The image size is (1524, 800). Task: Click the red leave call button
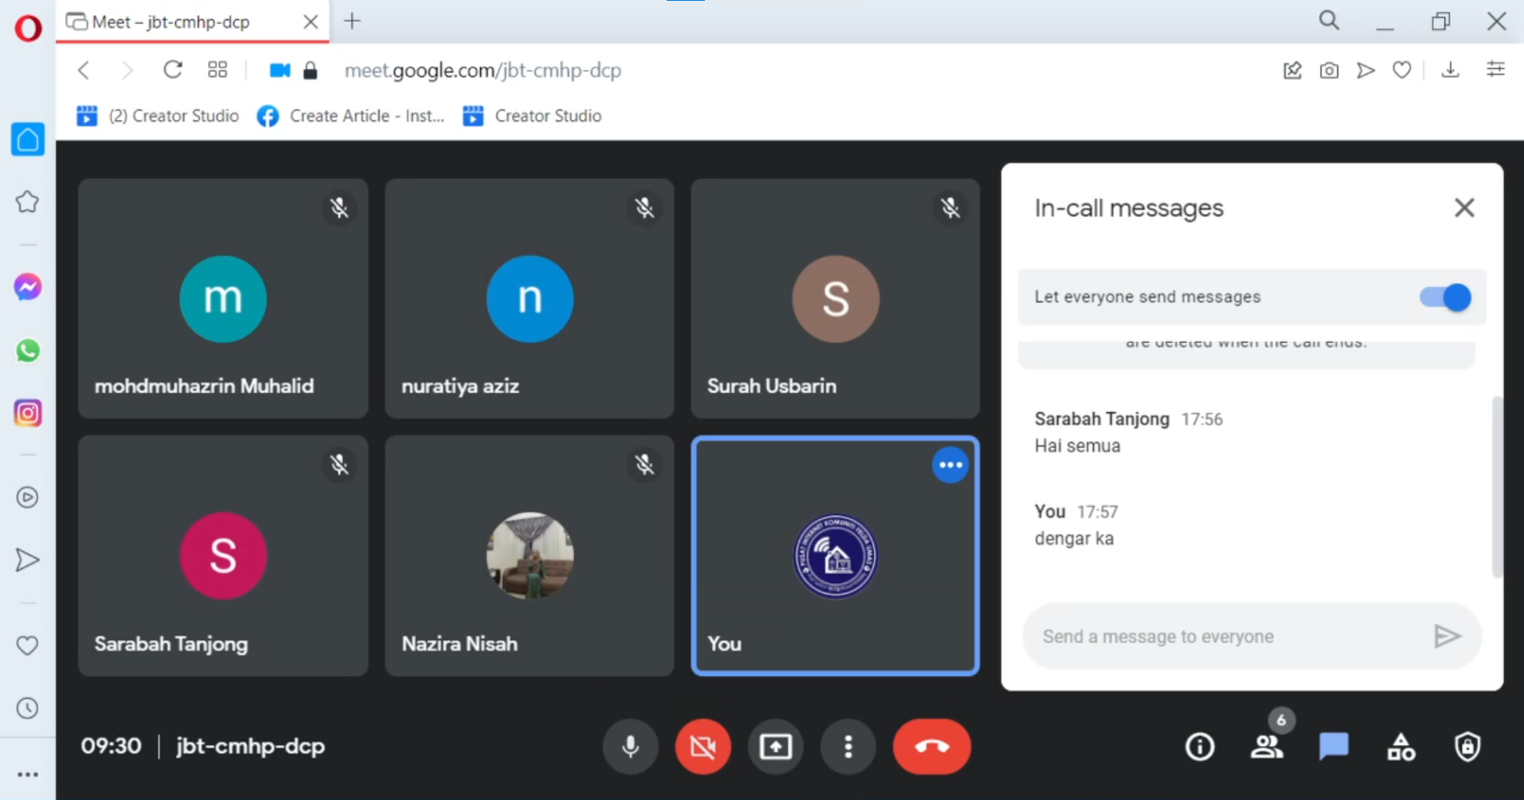coord(931,746)
